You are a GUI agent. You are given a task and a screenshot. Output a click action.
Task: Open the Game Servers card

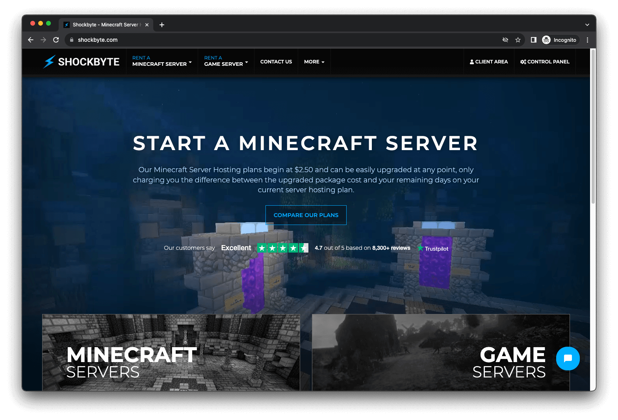441,352
